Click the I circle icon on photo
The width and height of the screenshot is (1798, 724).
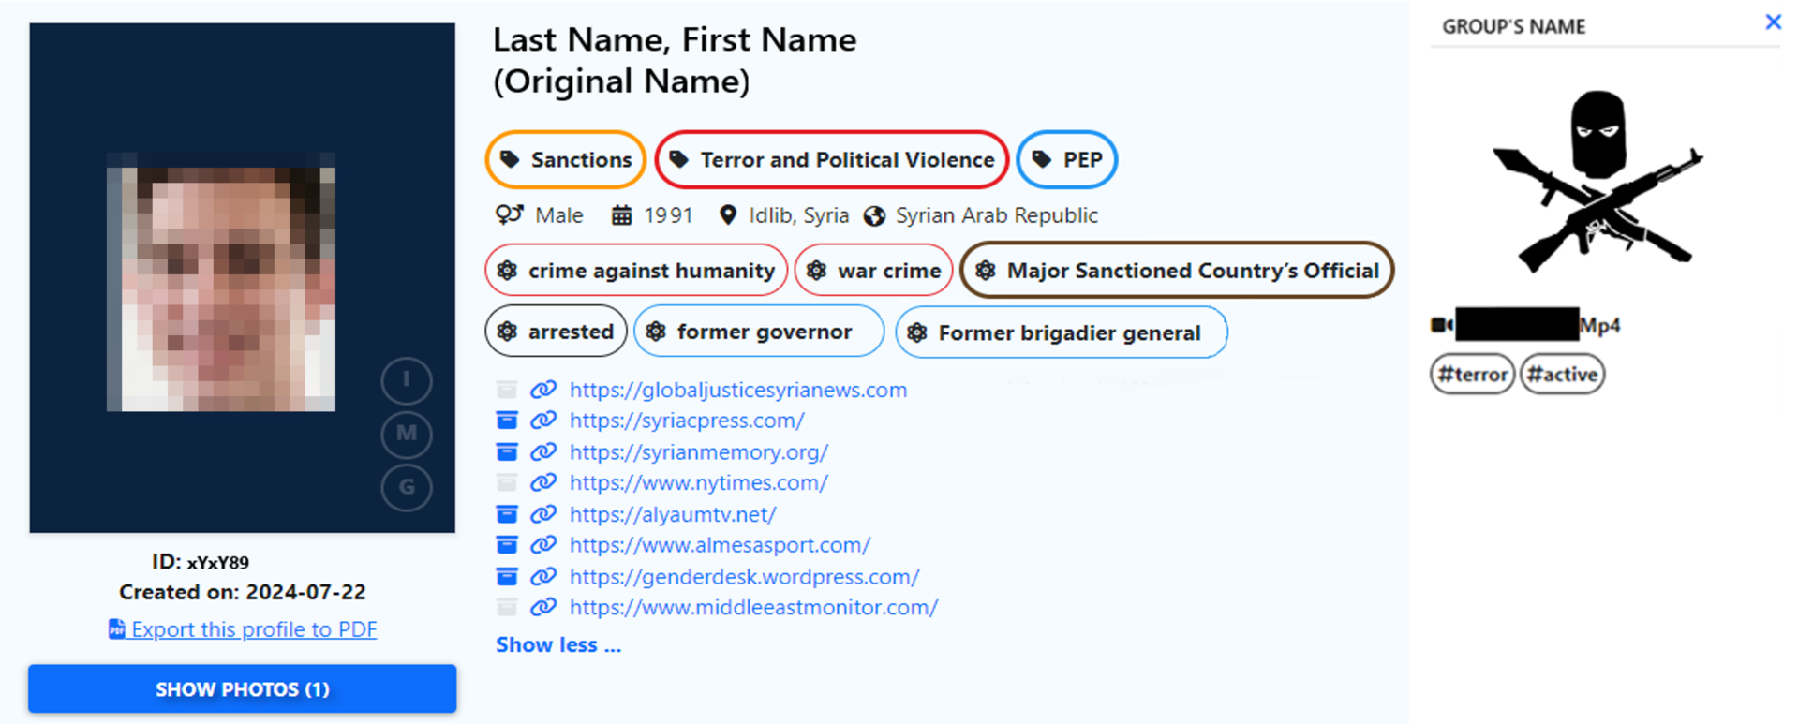pos(407,380)
